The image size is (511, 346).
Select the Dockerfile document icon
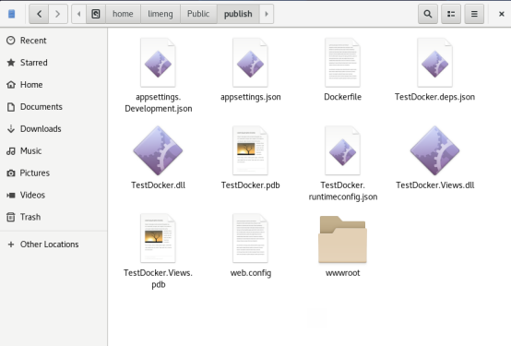[x=342, y=63]
